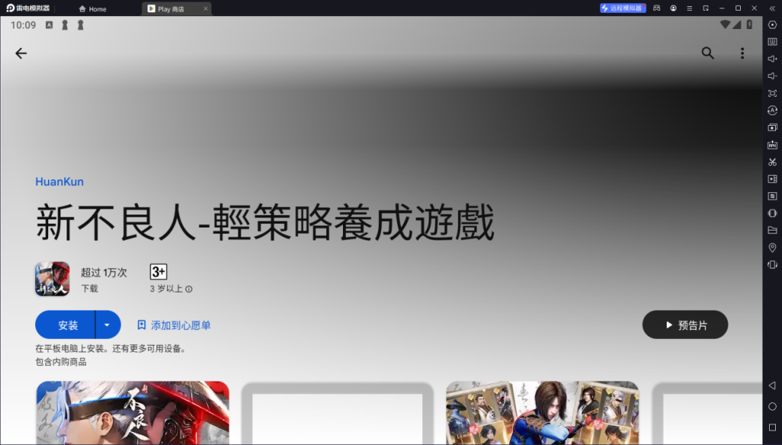The height and width of the screenshot is (445, 782).
Task: Open the HuanKun developer page
Action: click(x=60, y=182)
